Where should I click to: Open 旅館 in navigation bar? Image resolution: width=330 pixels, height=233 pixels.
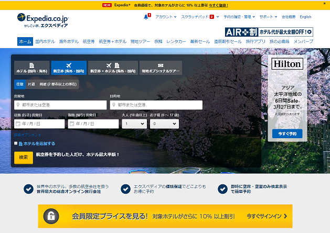pos(158,41)
